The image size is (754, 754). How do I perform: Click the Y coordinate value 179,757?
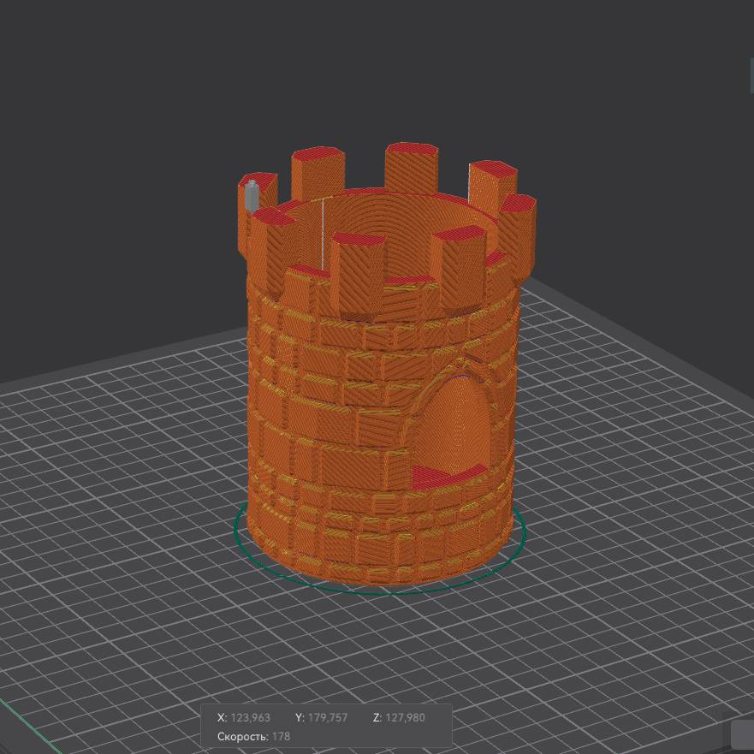(328, 718)
